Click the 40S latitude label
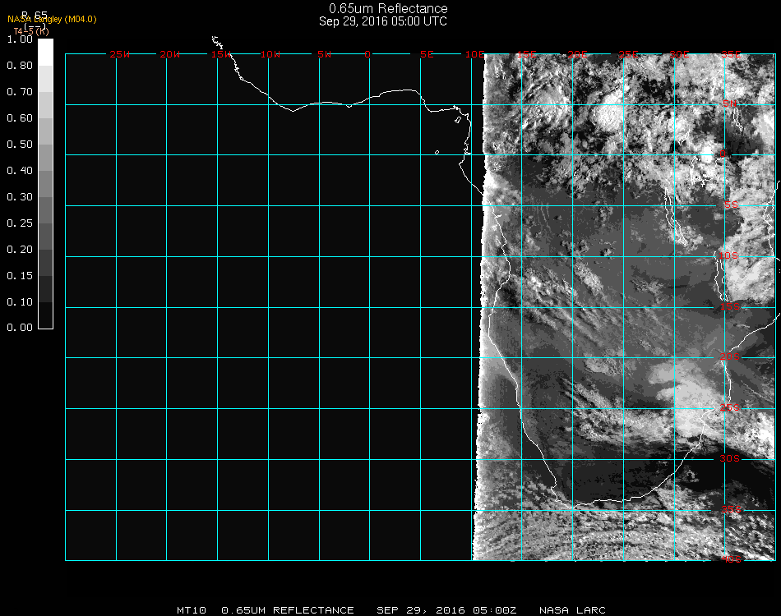 pyautogui.click(x=731, y=560)
